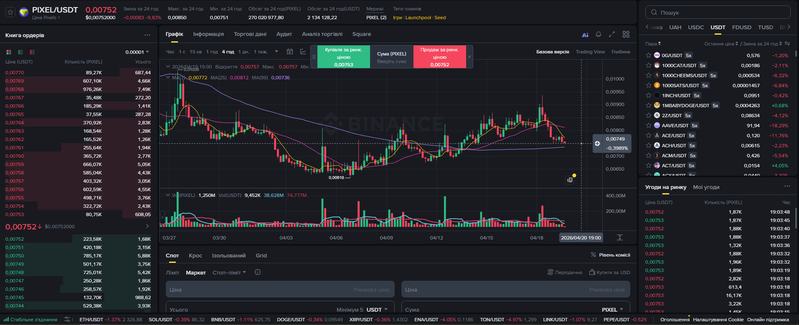Viewport: 799px width, 325px height.
Task: Collapse the MA indicators row chevron
Action: click(x=168, y=77)
